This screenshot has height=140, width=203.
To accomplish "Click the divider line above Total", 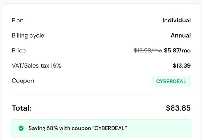I will coord(101,94).
